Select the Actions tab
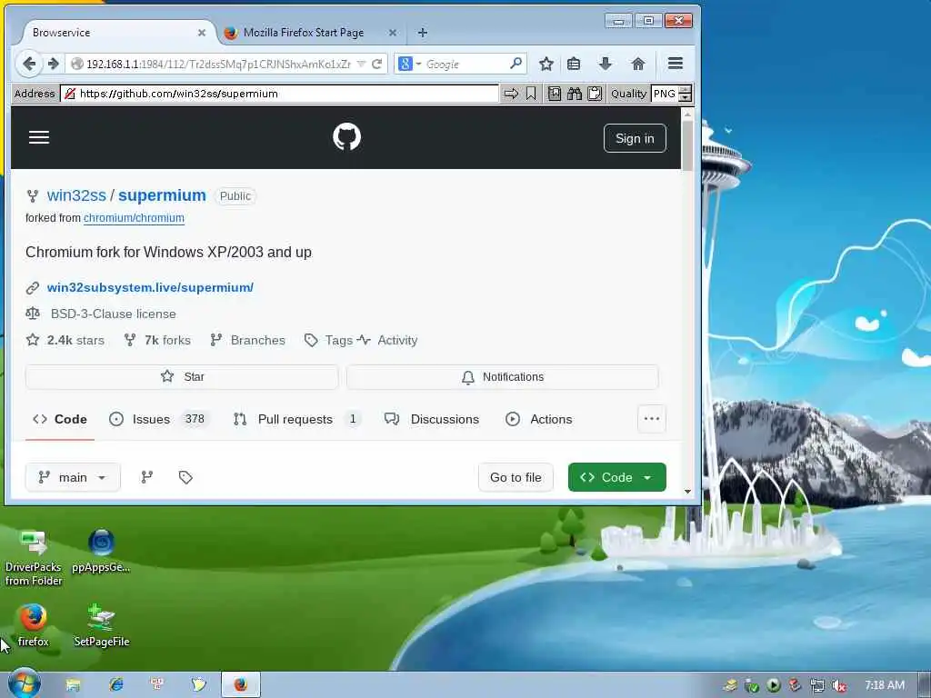This screenshot has width=931, height=698. coord(539,419)
